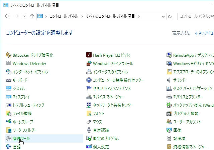Click the コンピューターの簡単操作センター icon
214x150 pixels.
coord(89,80)
